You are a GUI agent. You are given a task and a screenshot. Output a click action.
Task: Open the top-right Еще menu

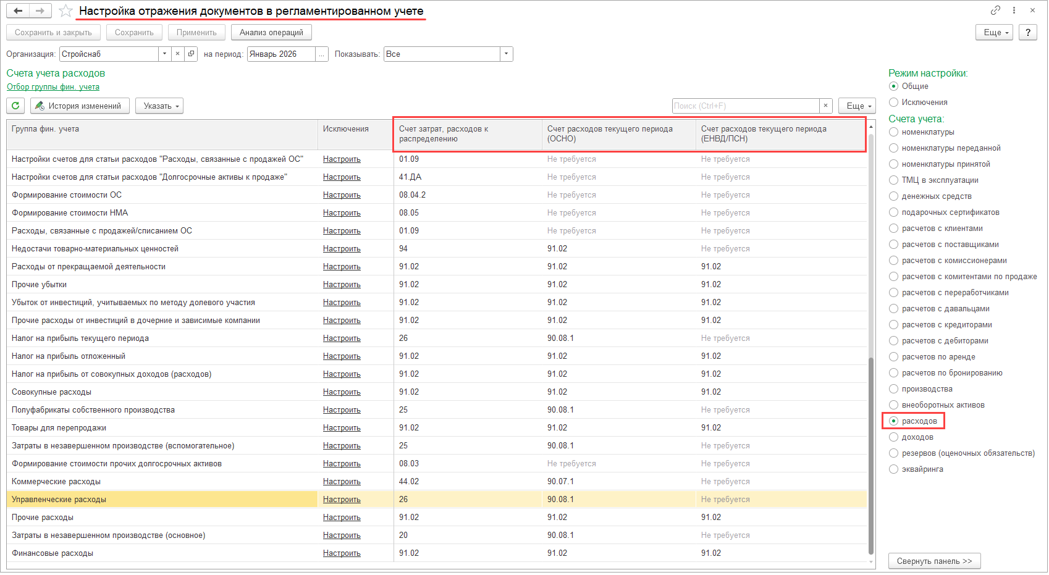(994, 32)
